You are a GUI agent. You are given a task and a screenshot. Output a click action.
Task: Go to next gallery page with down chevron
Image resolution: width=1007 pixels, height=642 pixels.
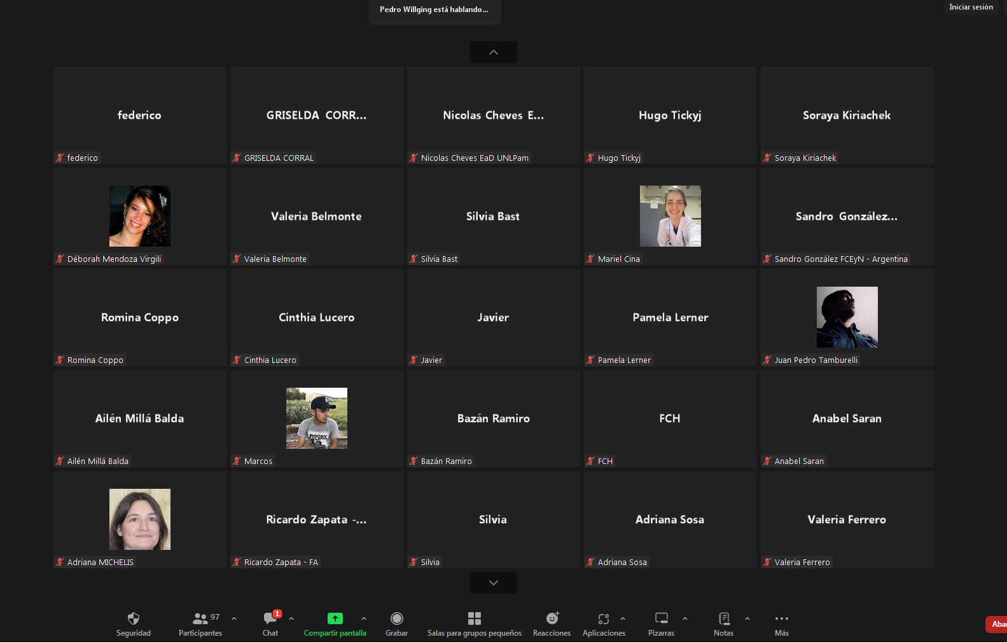[494, 583]
